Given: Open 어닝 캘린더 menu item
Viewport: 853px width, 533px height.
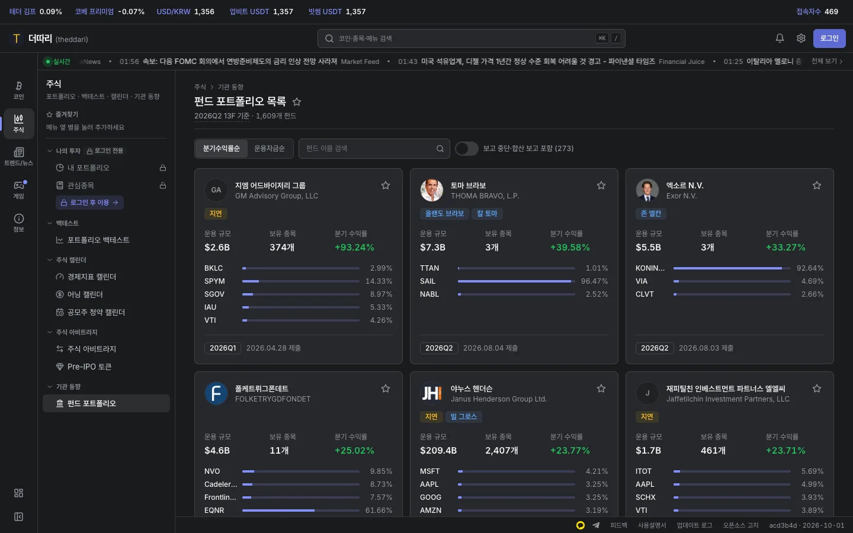Looking at the screenshot, I should point(107,295).
